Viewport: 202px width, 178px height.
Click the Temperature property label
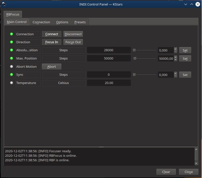point(27,83)
